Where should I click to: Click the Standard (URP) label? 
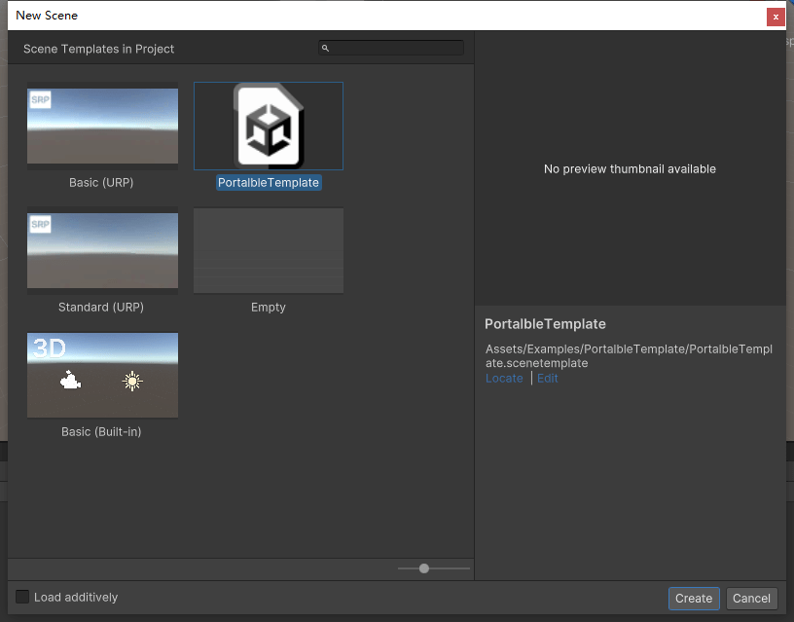101,308
